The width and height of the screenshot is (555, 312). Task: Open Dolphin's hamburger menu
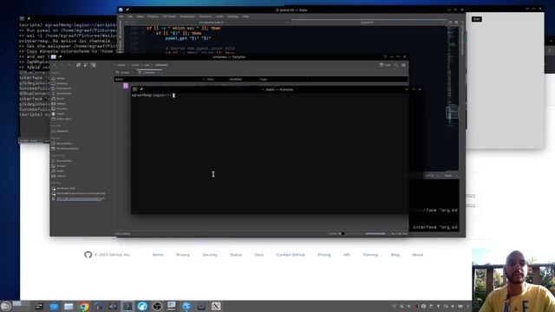[403, 65]
